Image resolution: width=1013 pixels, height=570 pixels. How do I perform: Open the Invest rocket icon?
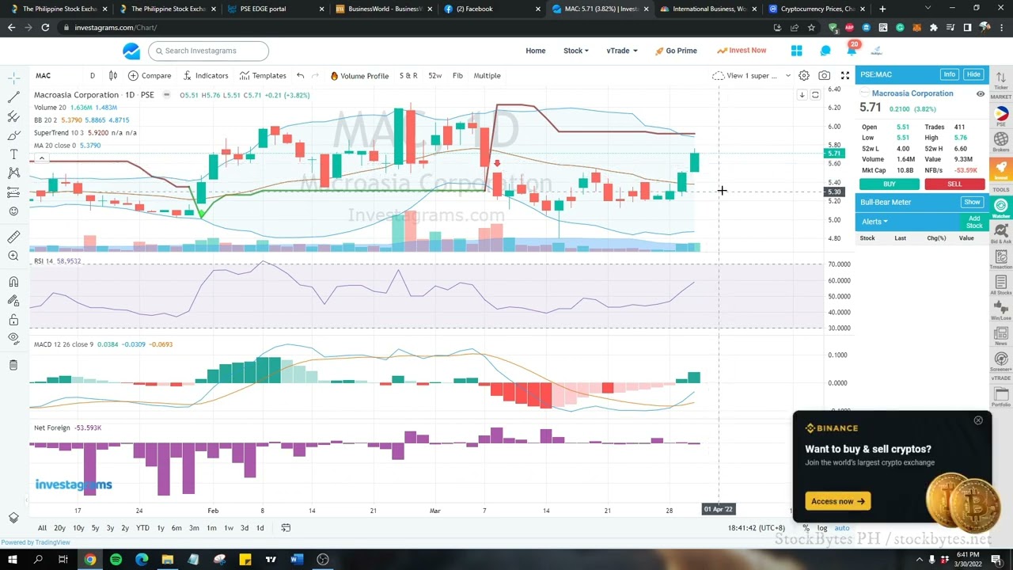pyautogui.click(x=1001, y=168)
